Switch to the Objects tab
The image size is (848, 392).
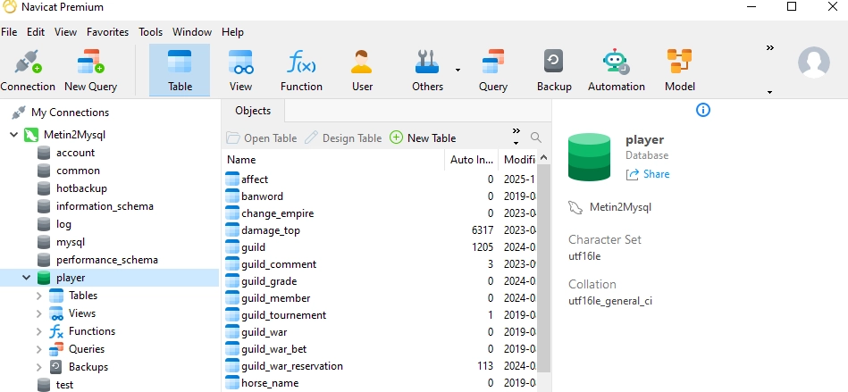click(x=253, y=111)
